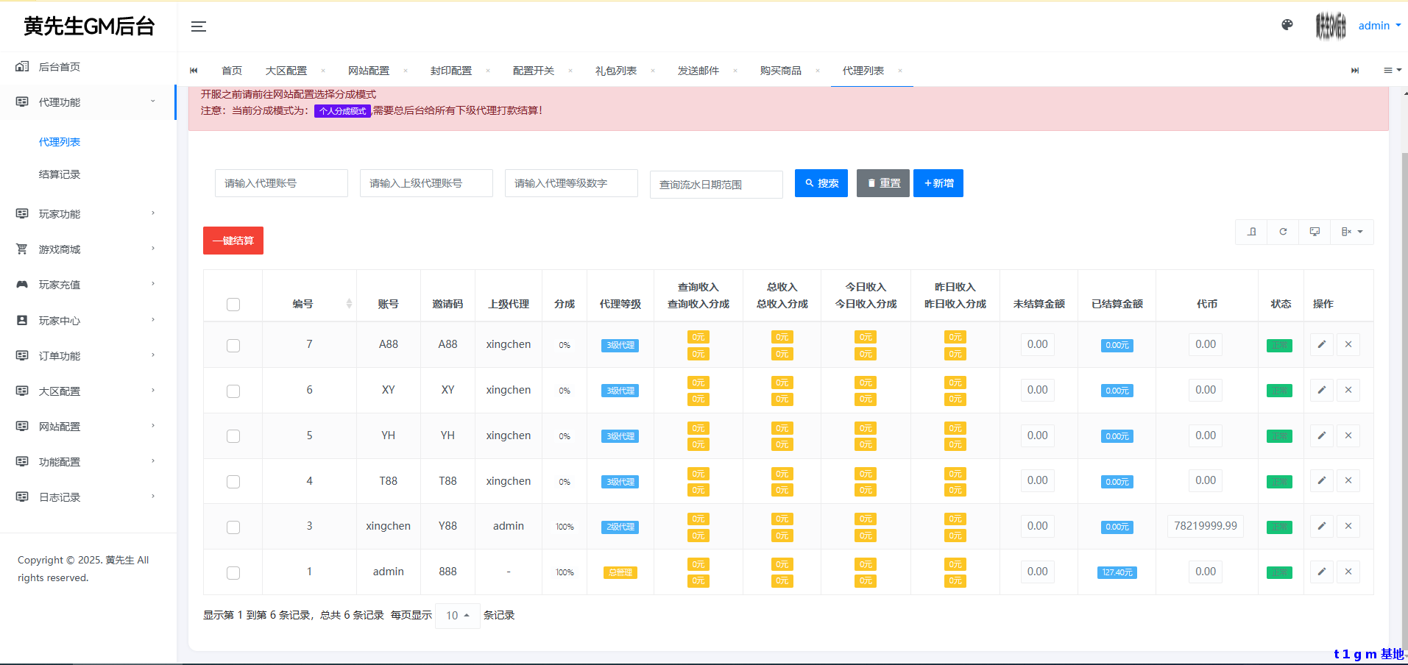Open the theme palette icon in the header
Viewport: 1408px width, 665px height.
[1287, 24]
